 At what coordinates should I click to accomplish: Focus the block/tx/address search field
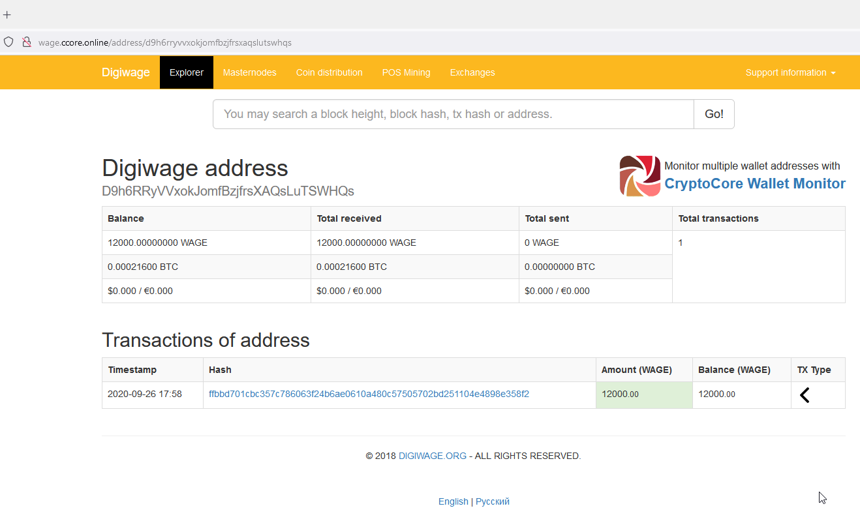click(453, 114)
